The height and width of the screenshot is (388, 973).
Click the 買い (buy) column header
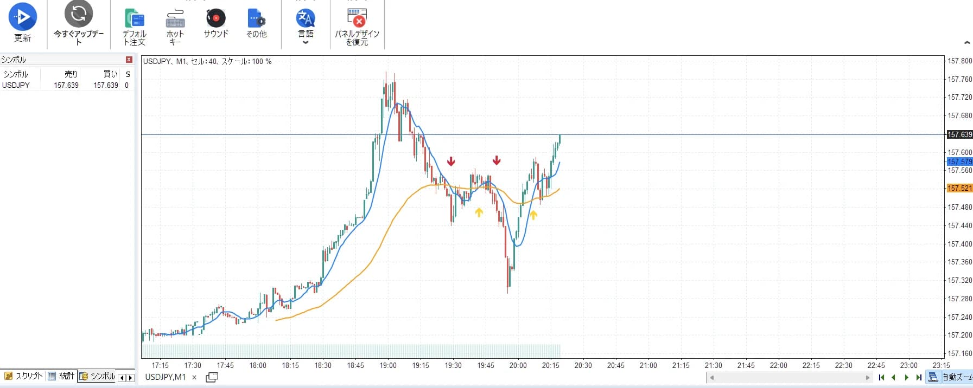[x=111, y=74]
